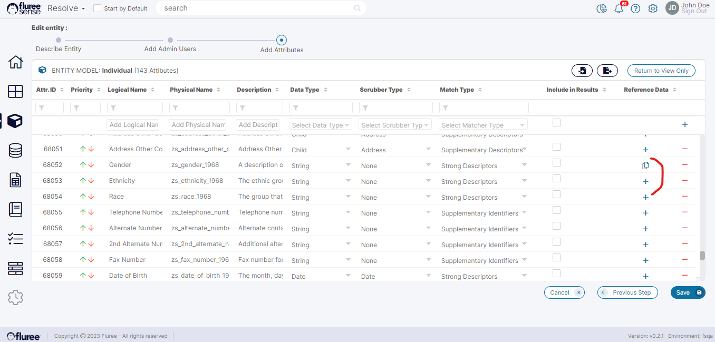This screenshot has height=342, width=715.
Task: Click the Return to View Only button
Action: point(661,71)
